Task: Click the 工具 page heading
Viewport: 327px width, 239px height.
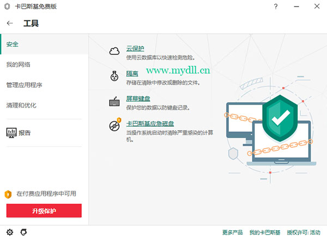Action: [31, 23]
